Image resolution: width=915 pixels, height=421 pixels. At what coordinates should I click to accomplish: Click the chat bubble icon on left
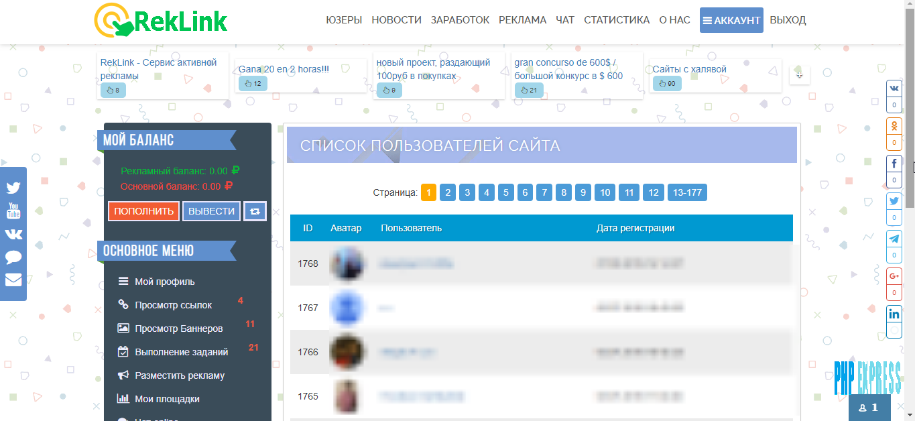click(13, 257)
